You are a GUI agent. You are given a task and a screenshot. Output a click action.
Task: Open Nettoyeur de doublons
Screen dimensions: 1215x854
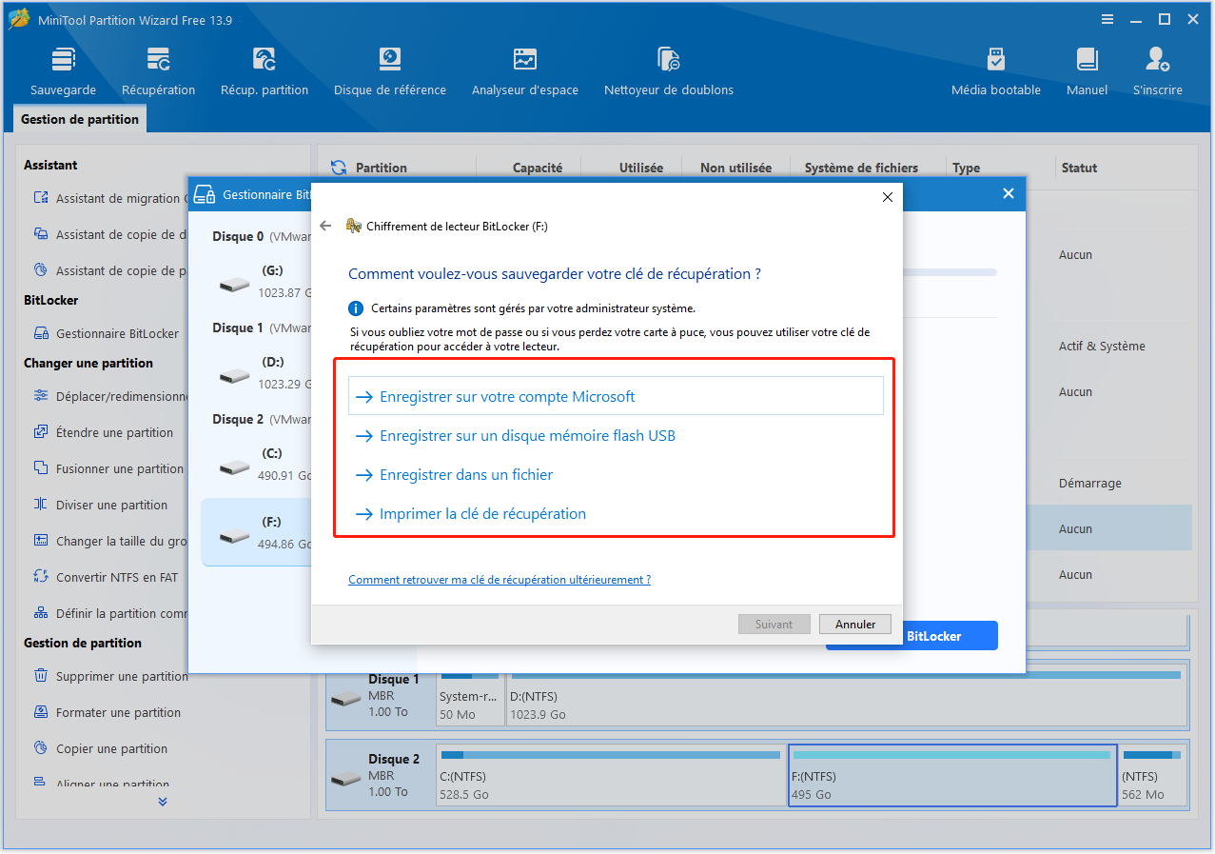click(669, 71)
